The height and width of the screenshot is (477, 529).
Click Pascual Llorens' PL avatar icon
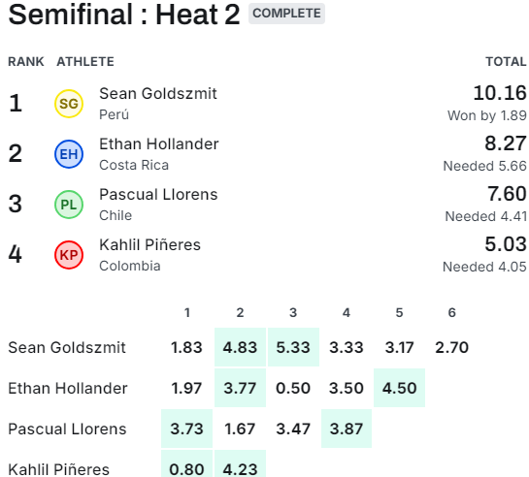69,205
